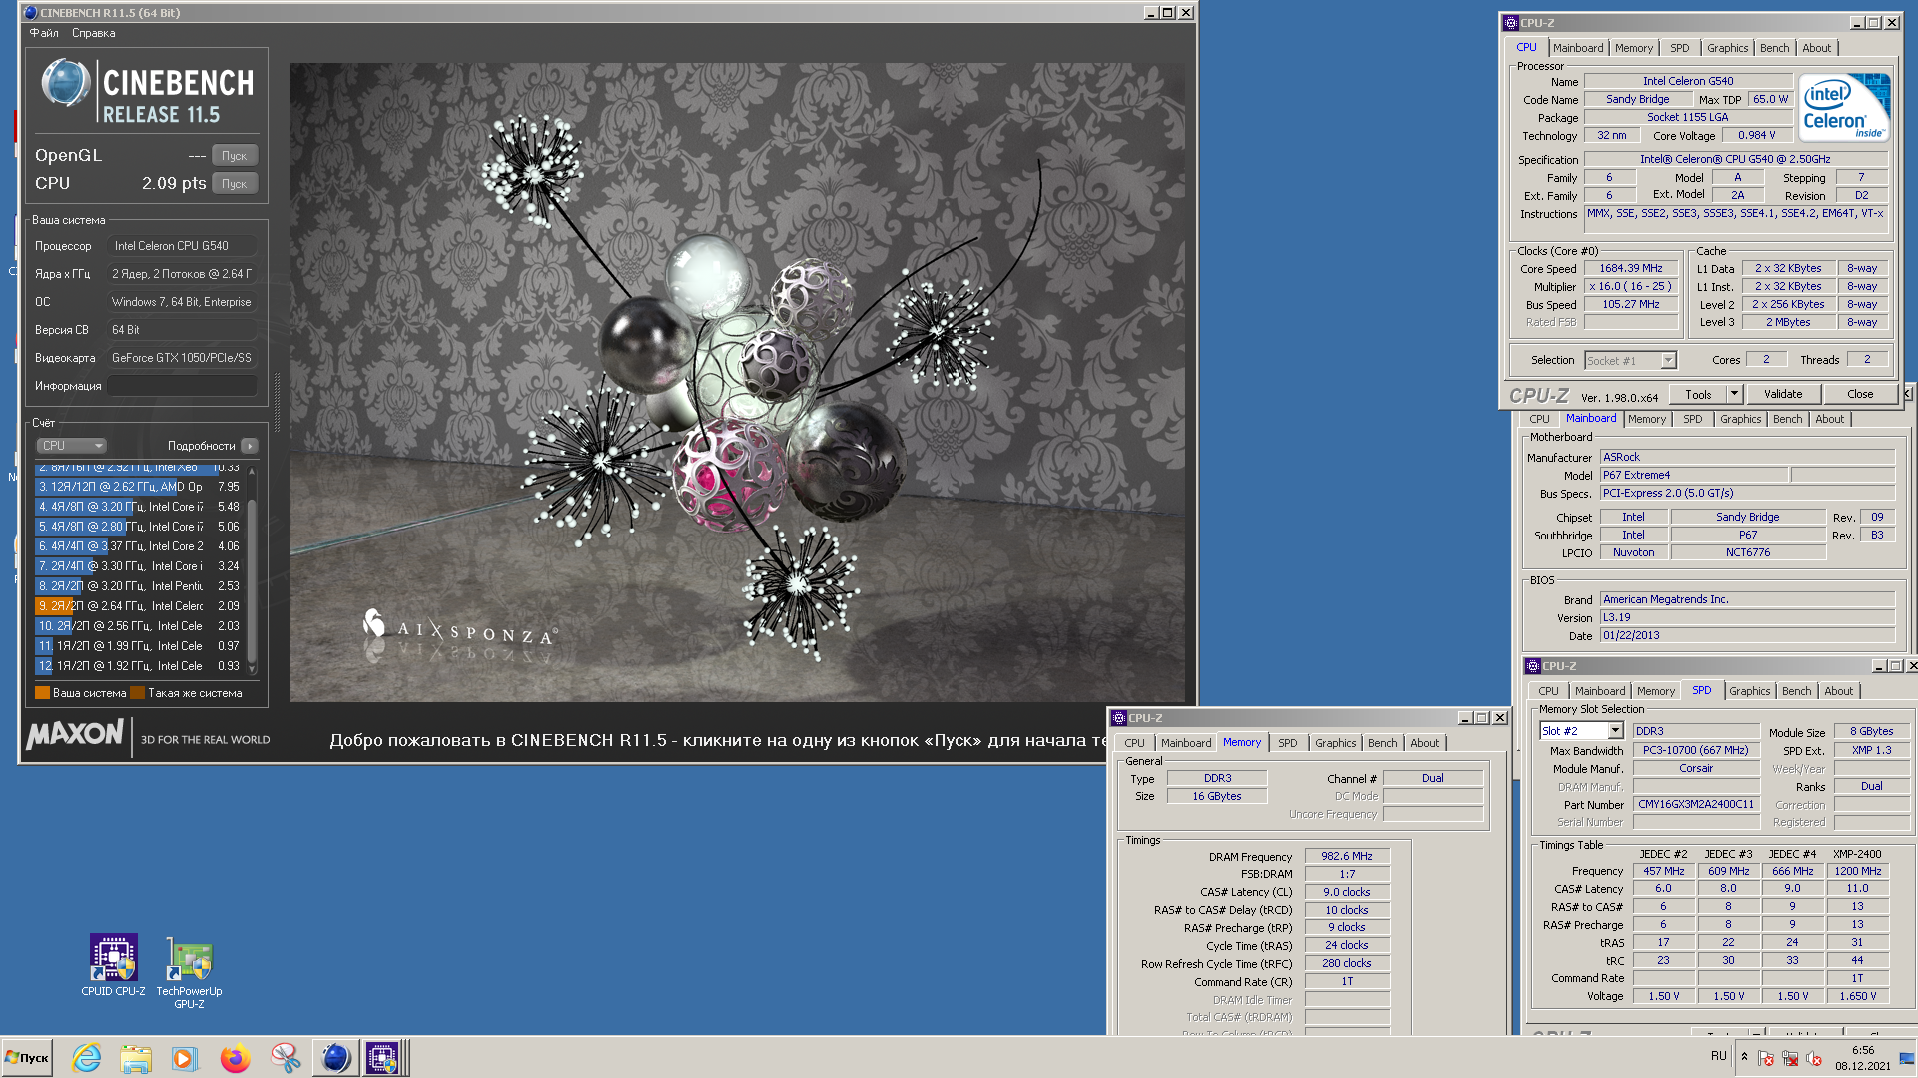Click the BIOS date 01/22/2013 field
1918x1078 pixels.
click(x=1747, y=635)
